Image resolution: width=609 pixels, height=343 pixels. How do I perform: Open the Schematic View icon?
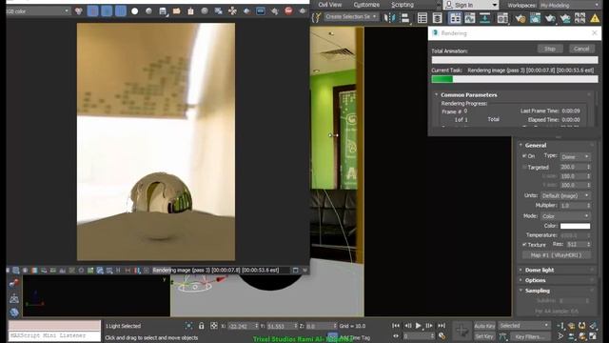[x=484, y=17]
